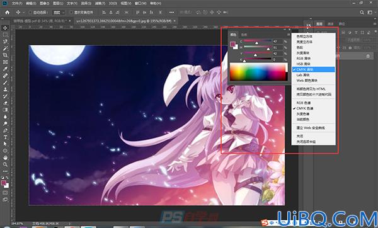The height and width of the screenshot is (228, 378).
Task: Select the Gradient tool
Action: coord(5,110)
